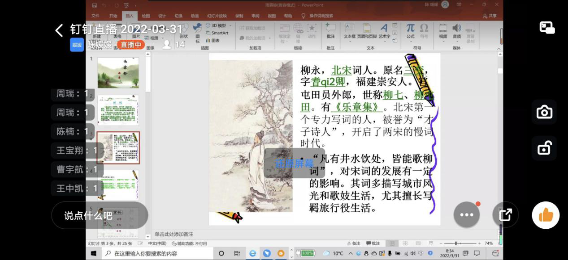
Task: Open the Symbol (符号) dropdown
Action: coord(425,29)
